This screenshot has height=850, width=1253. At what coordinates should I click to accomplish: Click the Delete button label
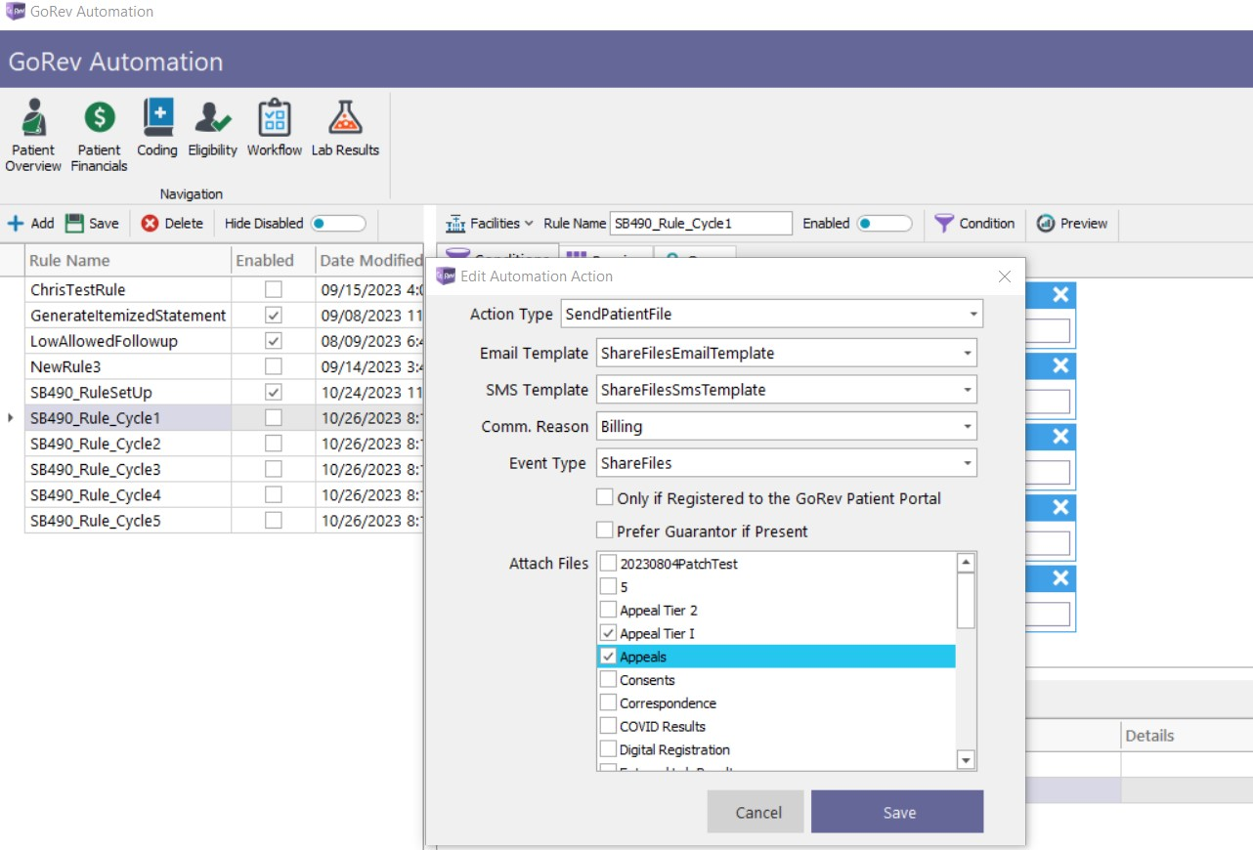[x=184, y=223]
